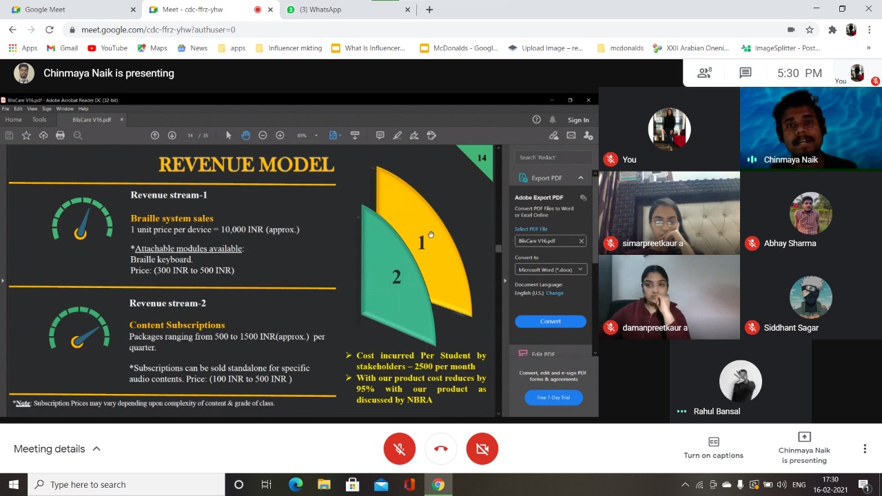Show hidden system tray icons
Viewport: 882px width, 496px height.
point(685,484)
